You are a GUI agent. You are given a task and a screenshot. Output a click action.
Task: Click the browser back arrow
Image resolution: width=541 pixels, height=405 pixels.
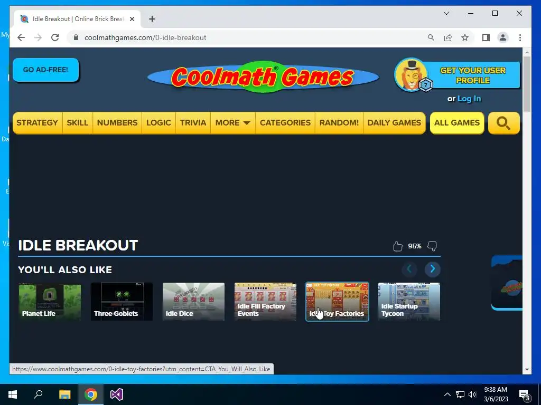[x=21, y=37]
